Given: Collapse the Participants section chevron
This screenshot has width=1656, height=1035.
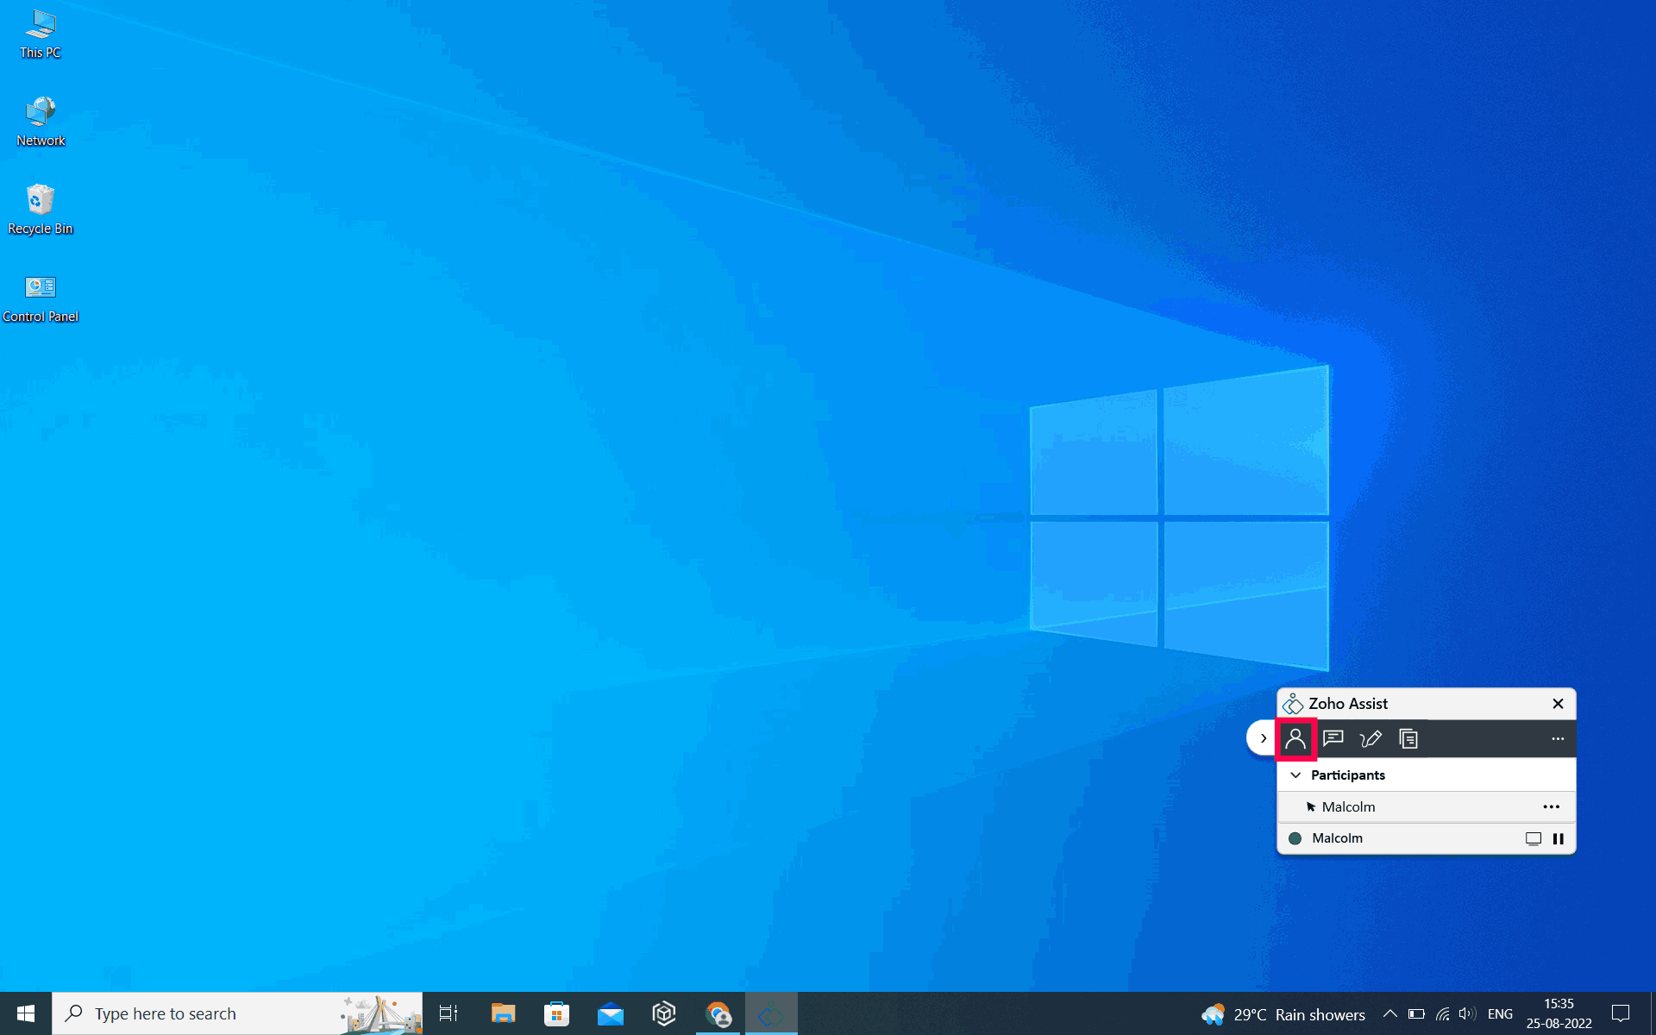Looking at the screenshot, I should point(1295,775).
